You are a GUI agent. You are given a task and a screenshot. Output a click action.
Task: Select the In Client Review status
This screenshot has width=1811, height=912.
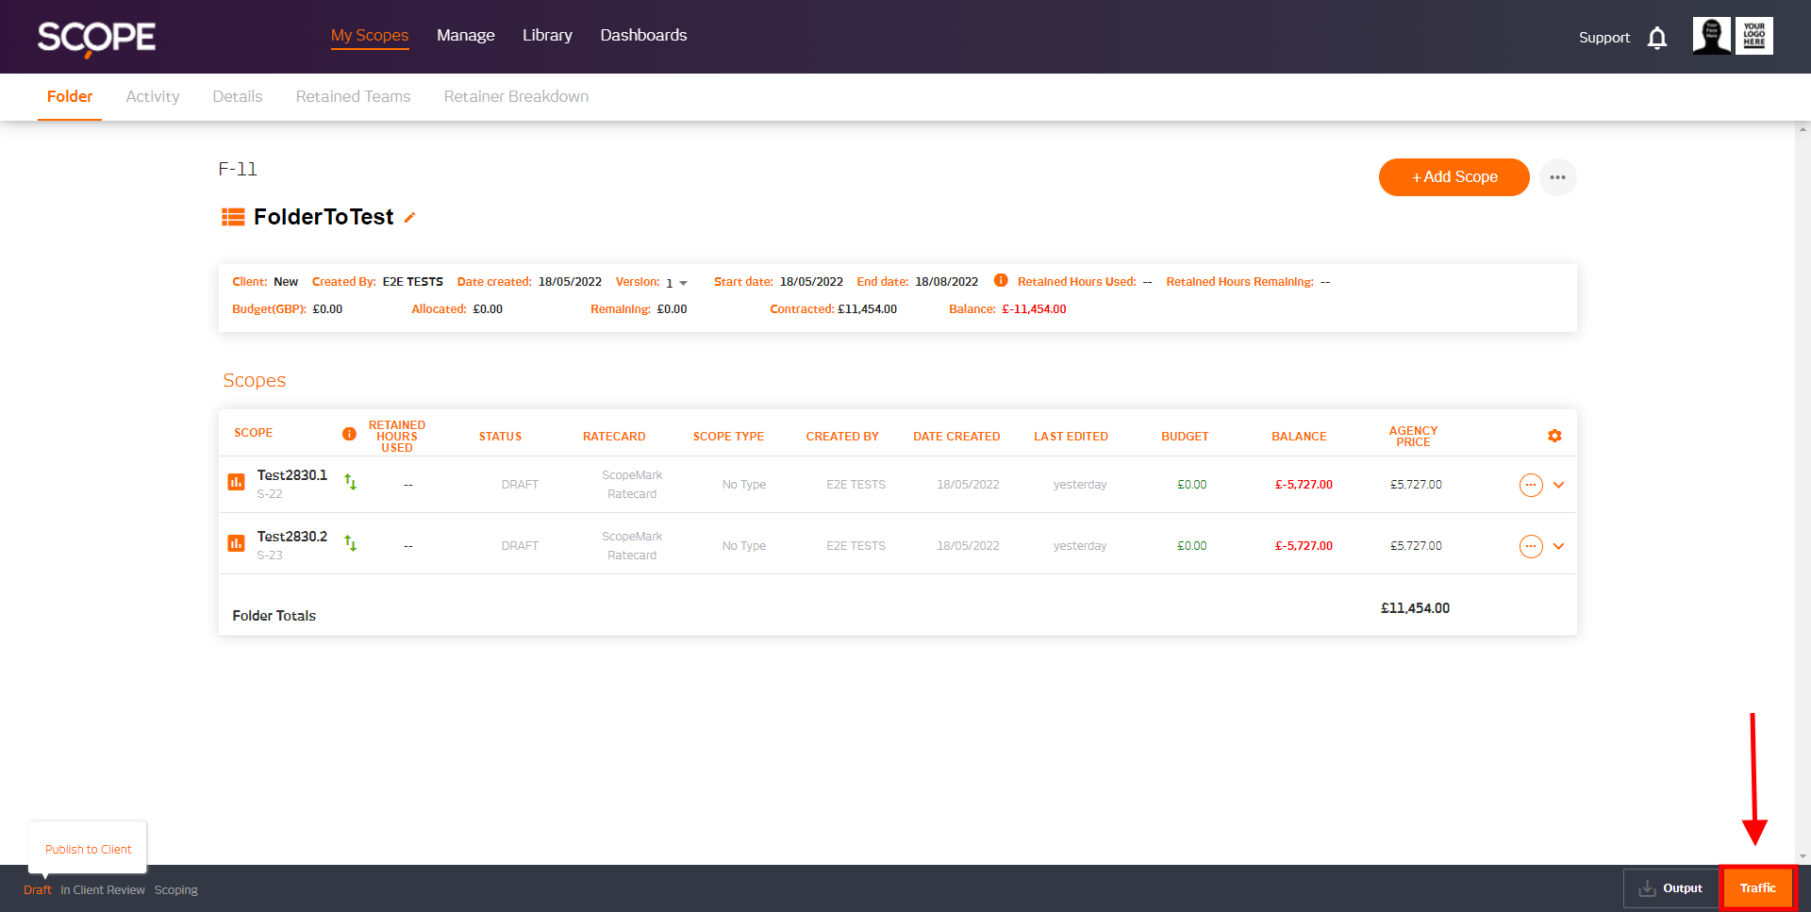point(103,890)
